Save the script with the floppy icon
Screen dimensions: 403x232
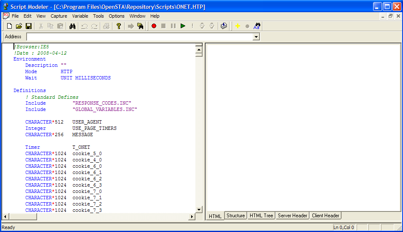pyautogui.click(x=29, y=26)
